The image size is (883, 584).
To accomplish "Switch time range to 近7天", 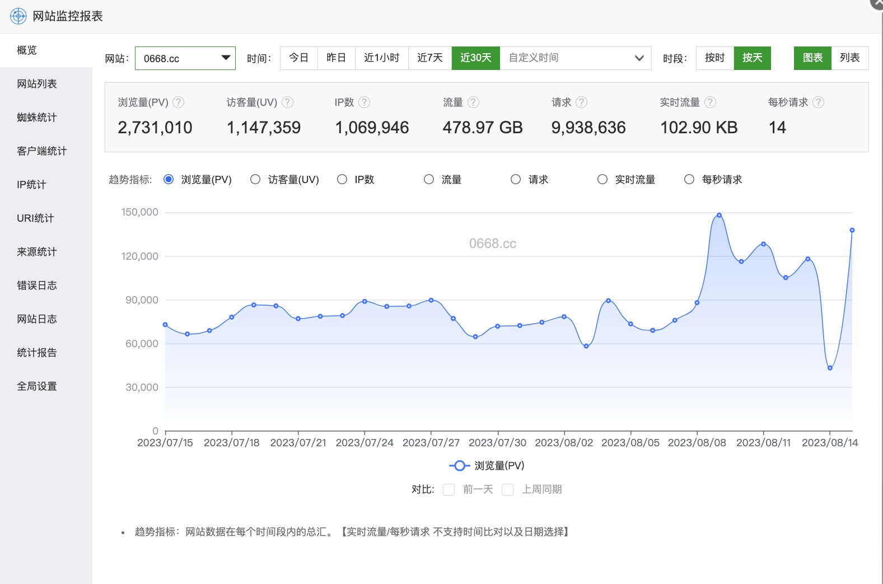I will [x=429, y=58].
